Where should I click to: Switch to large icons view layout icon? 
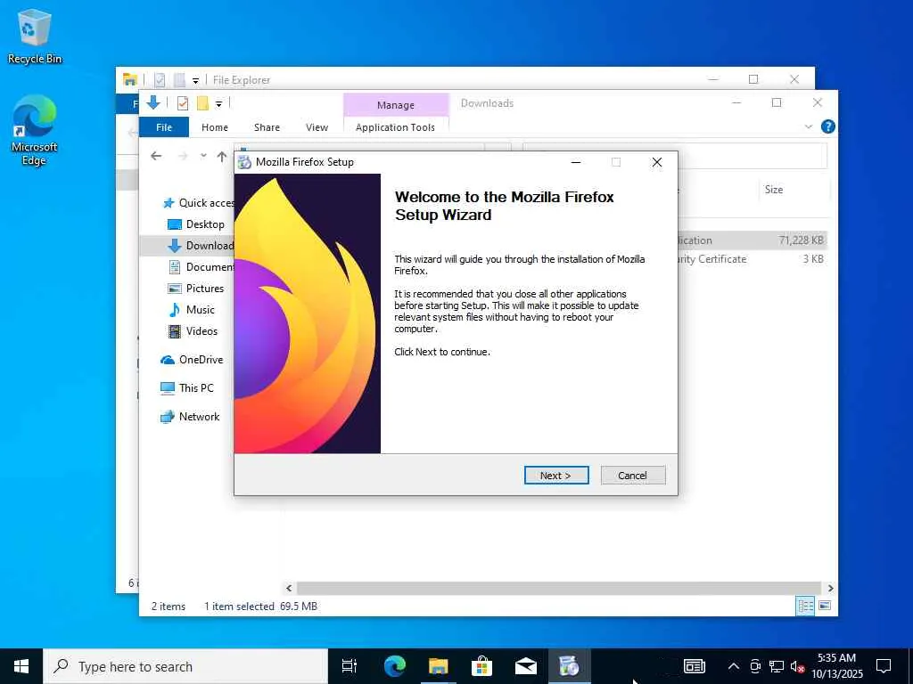click(x=825, y=606)
